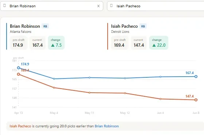Click the Apr 13 x-axis label
This screenshot has height=135, width=204.
[18, 113]
